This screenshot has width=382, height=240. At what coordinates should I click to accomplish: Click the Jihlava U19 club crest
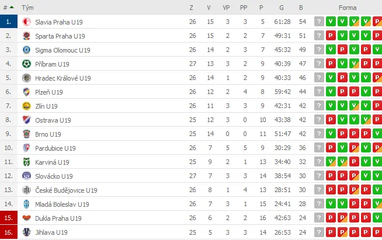click(x=26, y=232)
